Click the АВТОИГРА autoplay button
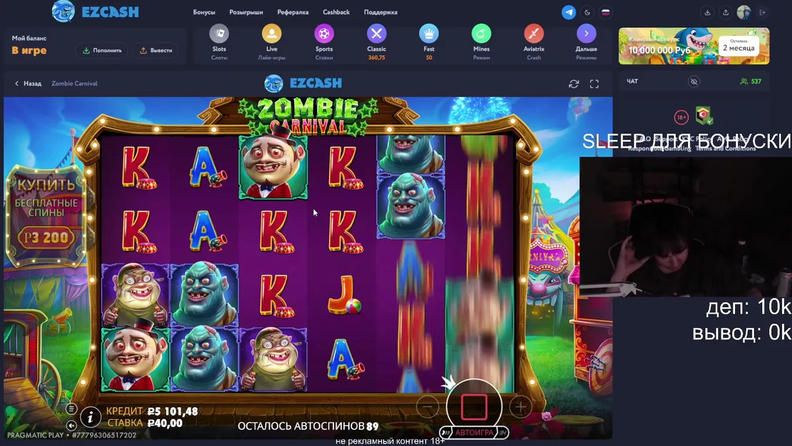This screenshot has height=446, width=792. point(475,432)
